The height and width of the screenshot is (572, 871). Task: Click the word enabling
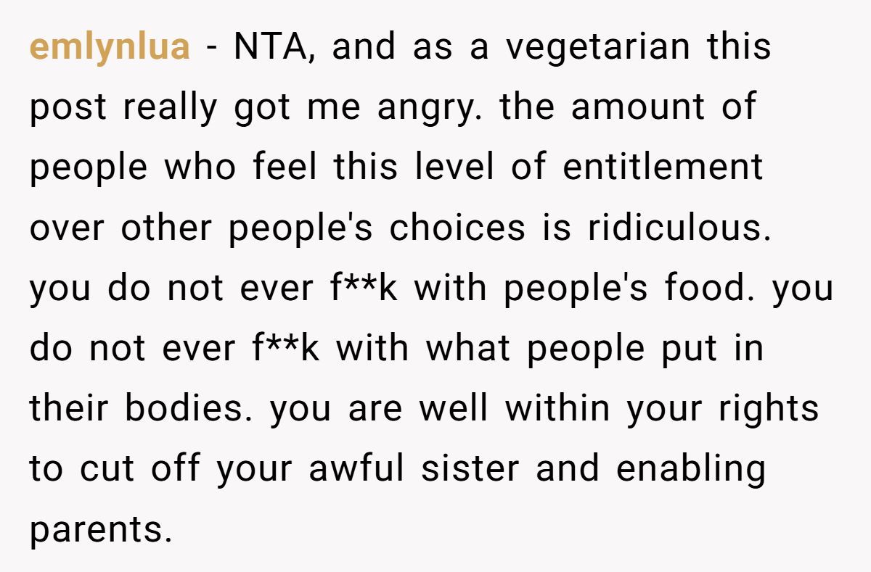[690, 469]
